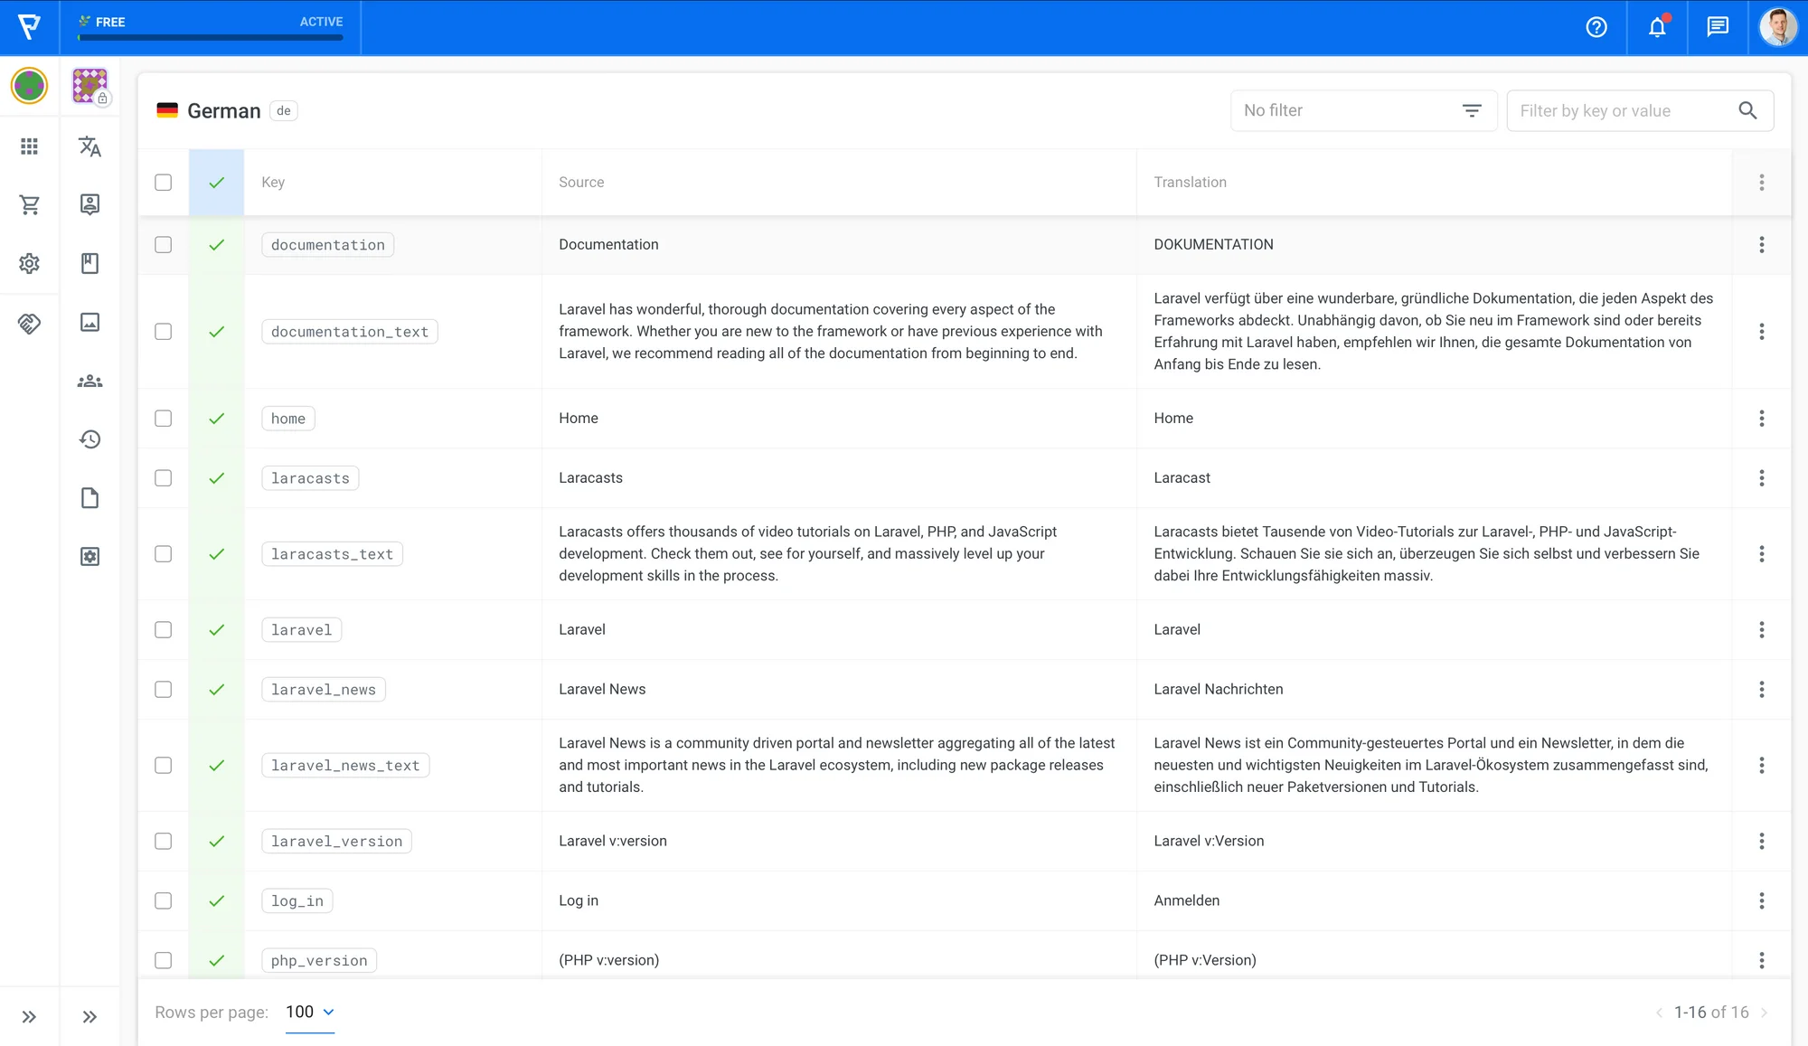Click the Laravel Nachrichten translation text
This screenshot has width=1808, height=1046.
pos(1218,689)
